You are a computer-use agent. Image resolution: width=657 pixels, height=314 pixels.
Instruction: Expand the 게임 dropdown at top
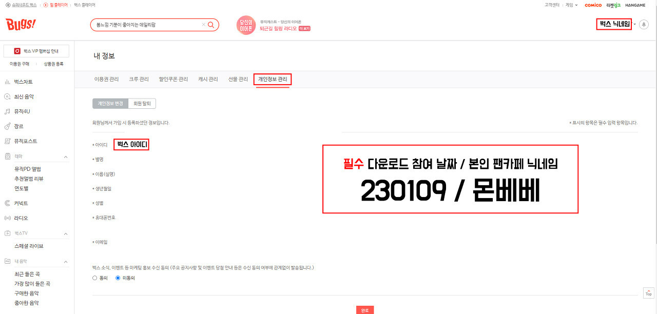pos(571,5)
